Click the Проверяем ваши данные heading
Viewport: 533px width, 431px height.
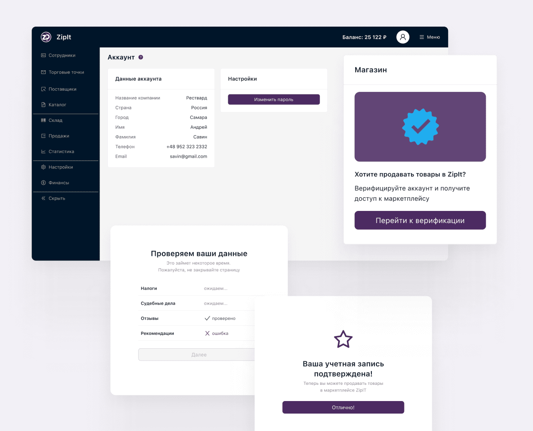[x=199, y=253]
